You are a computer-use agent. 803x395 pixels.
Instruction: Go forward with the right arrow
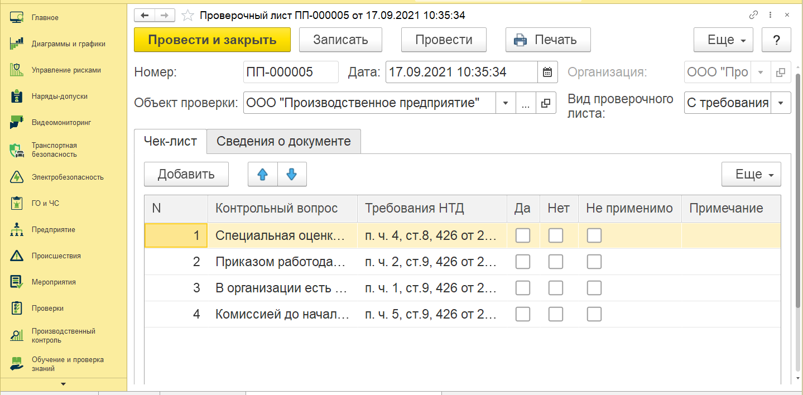[x=165, y=16]
